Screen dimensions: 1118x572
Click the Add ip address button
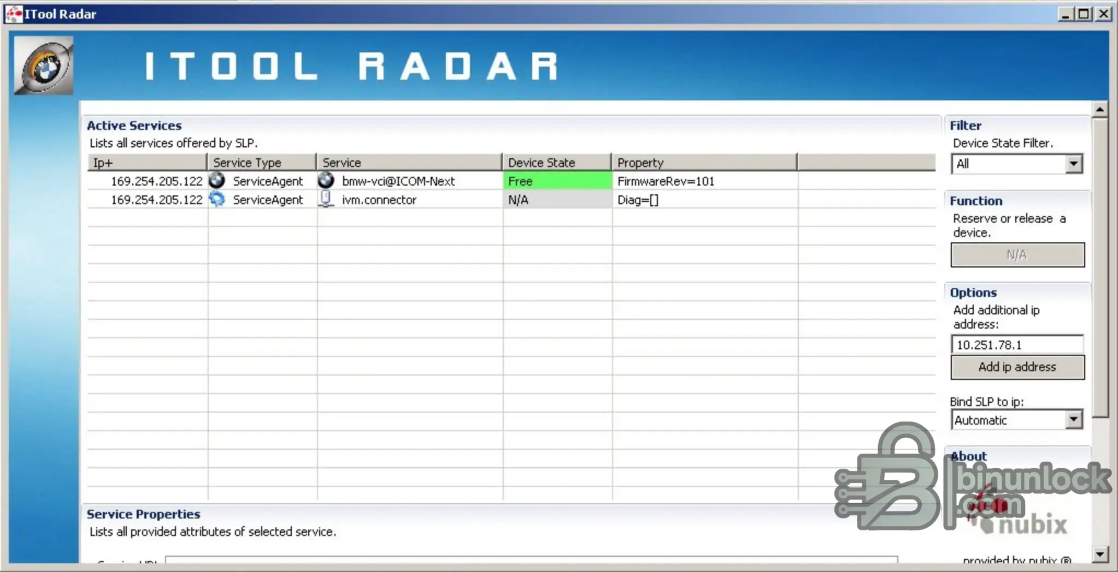click(1017, 367)
